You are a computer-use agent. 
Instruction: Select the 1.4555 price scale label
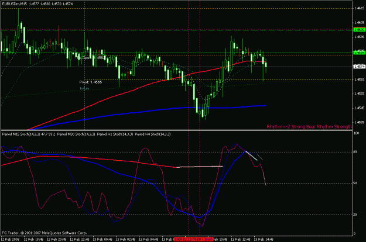(x=360, y=94)
